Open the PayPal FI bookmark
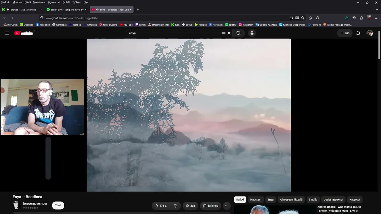Image resolution: width=381 pixels, height=214 pixels. pos(314,25)
